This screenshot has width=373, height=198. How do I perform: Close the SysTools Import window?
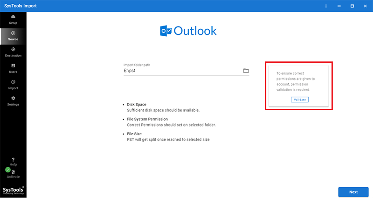point(365,6)
